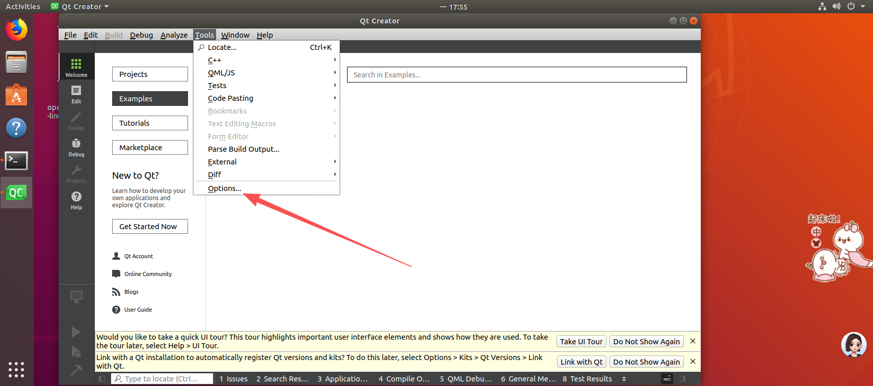Click Activities in the top bar
The image size is (873, 386).
click(x=23, y=7)
